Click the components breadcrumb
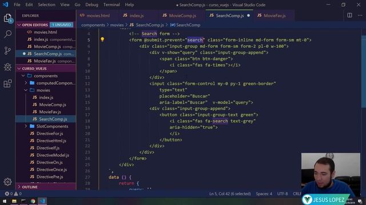 93,25
